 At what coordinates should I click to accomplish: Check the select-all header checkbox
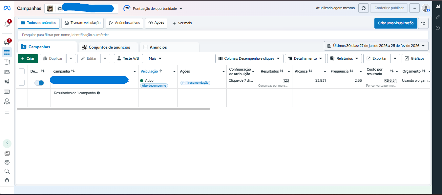(x=22, y=71)
